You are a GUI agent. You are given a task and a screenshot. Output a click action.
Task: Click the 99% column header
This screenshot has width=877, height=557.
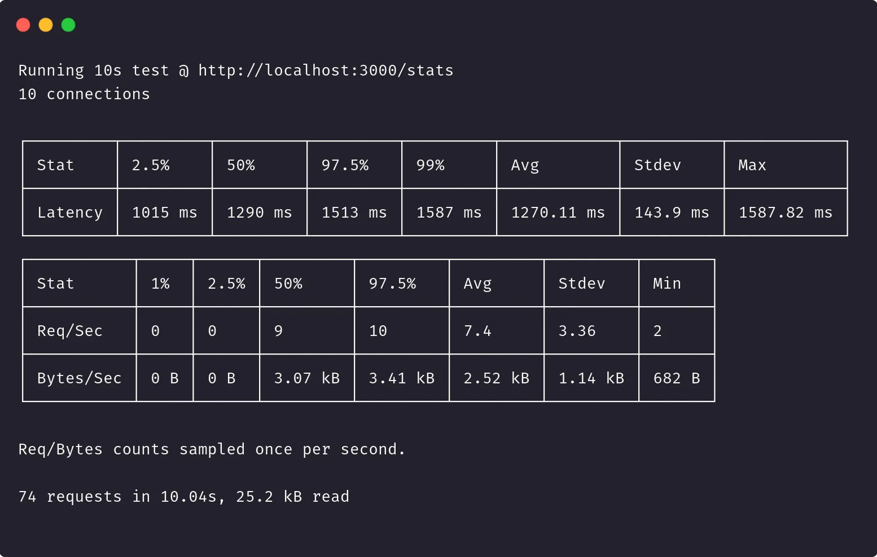(x=430, y=165)
